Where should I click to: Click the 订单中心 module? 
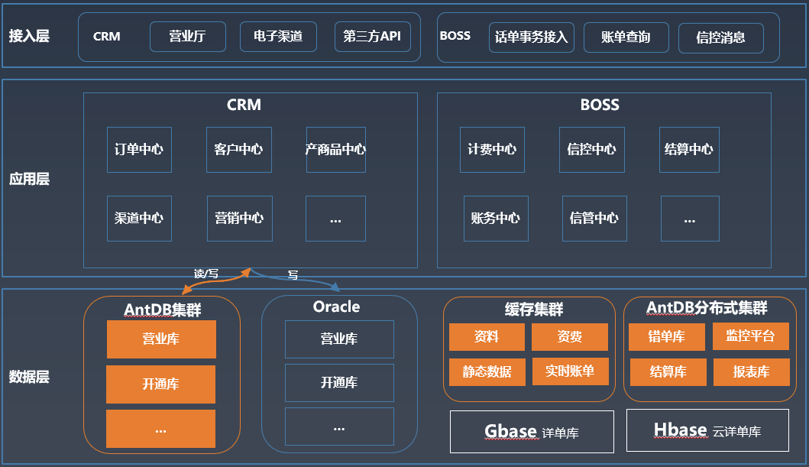(x=139, y=150)
